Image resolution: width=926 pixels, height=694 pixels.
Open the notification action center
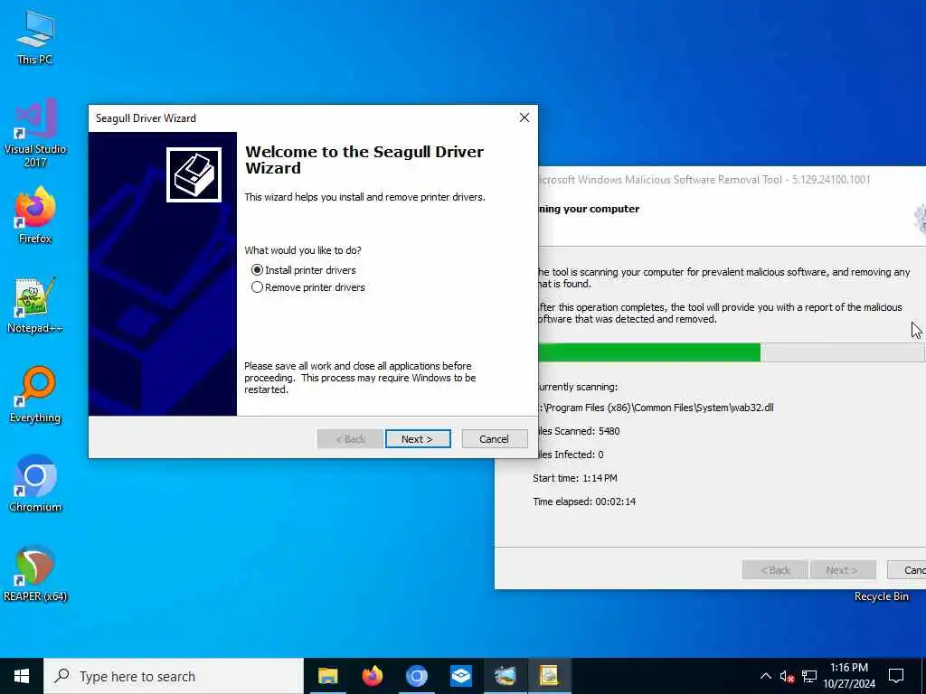[896, 676]
